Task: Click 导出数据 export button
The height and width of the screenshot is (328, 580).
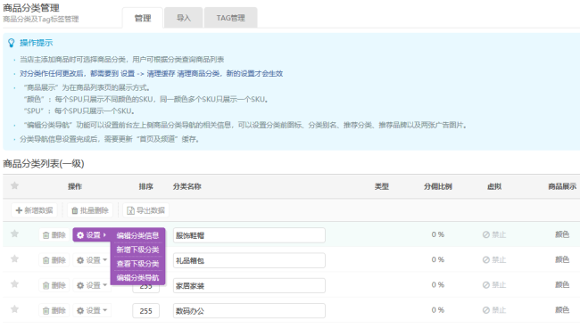Action: click(x=146, y=210)
